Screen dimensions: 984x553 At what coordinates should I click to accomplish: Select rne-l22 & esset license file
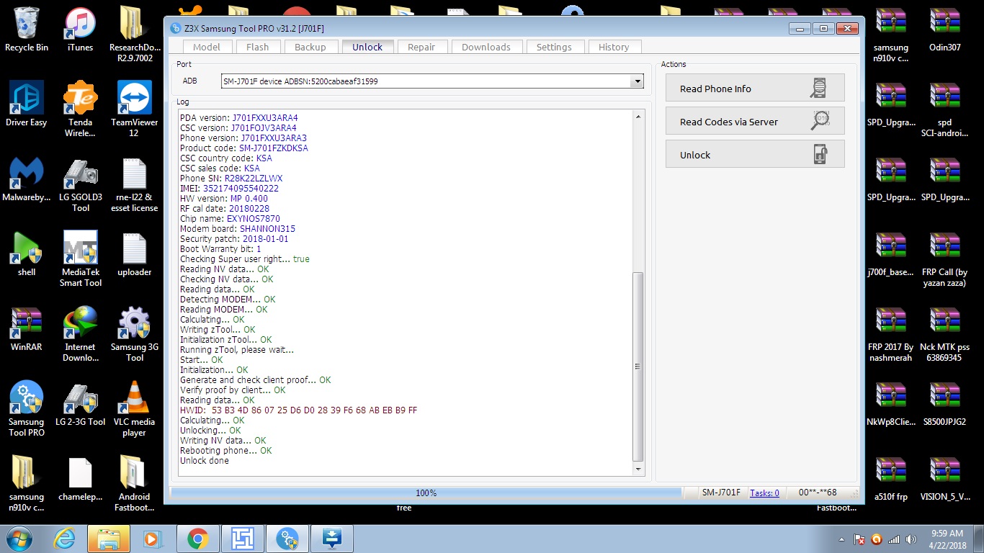(x=135, y=184)
